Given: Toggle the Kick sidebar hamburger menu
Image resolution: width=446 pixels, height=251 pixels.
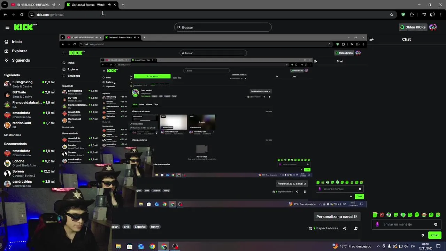Looking at the screenshot, I should [x=7, y=27].
